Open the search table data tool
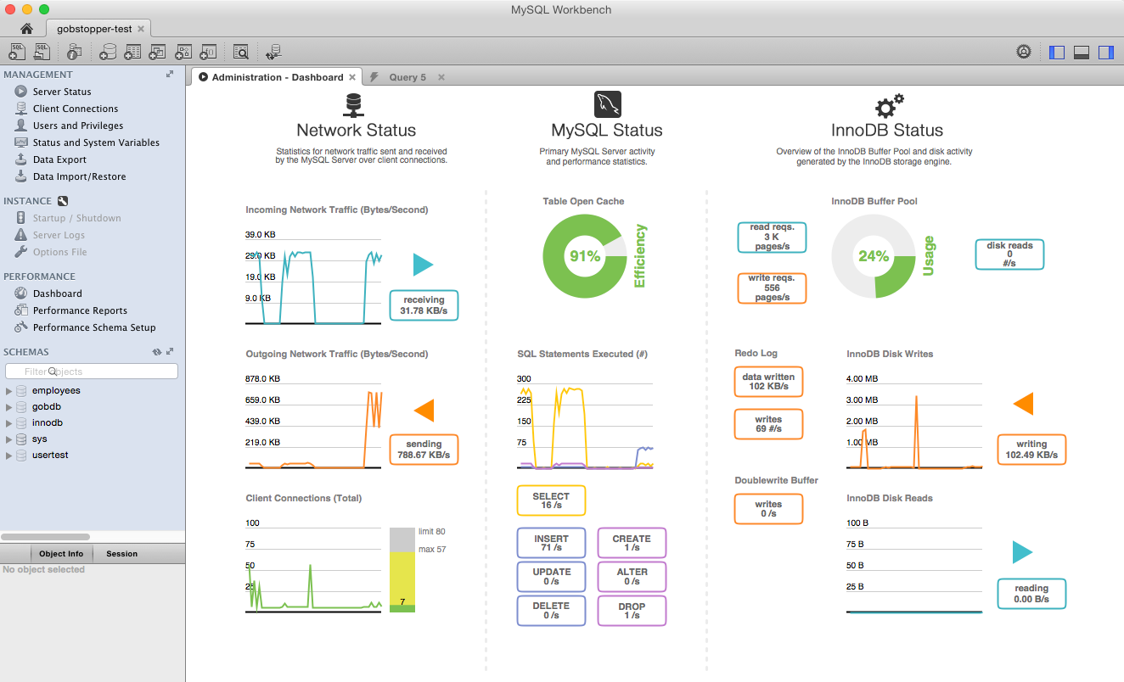Viewport: 1124px width, 682px height. click(240, 51)
